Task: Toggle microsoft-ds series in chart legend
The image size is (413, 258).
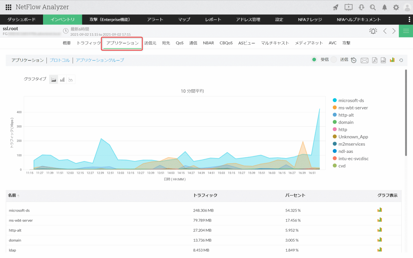Action: click(351, 100)
